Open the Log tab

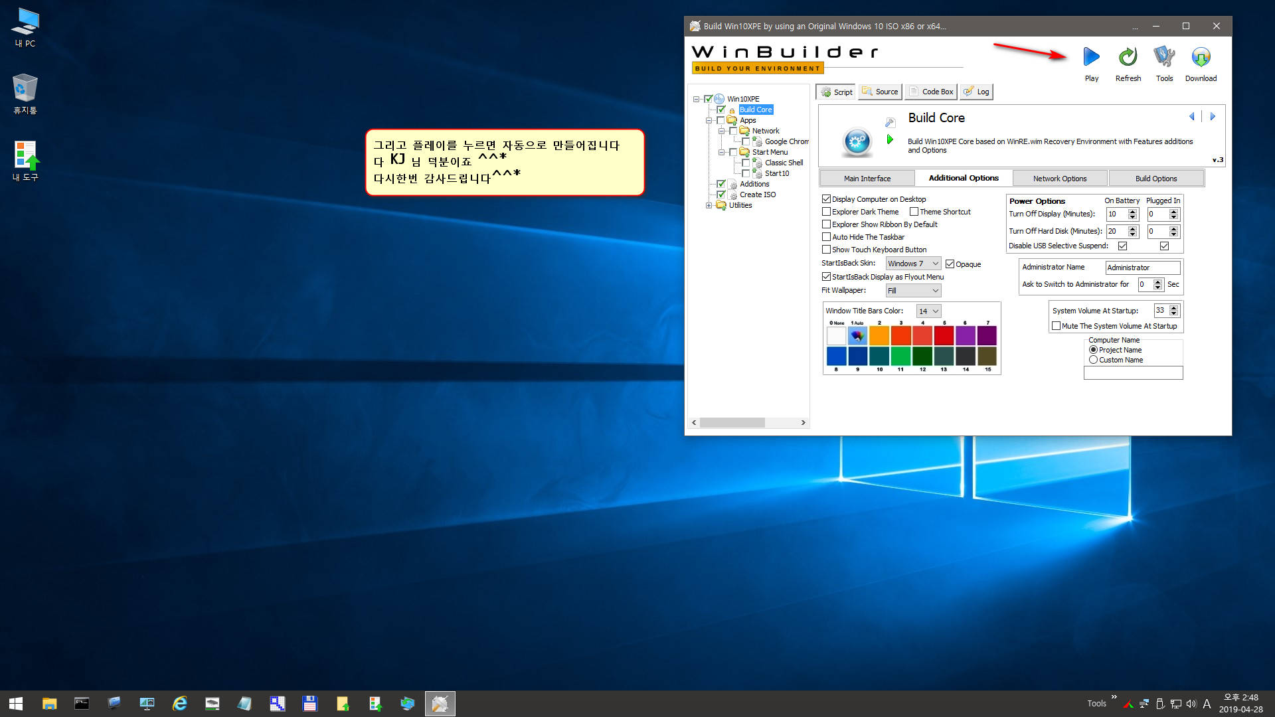coord(976,92)
